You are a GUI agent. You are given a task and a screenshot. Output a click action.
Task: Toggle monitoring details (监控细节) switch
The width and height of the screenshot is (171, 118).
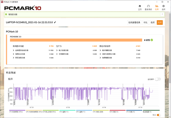click(158, 79)
